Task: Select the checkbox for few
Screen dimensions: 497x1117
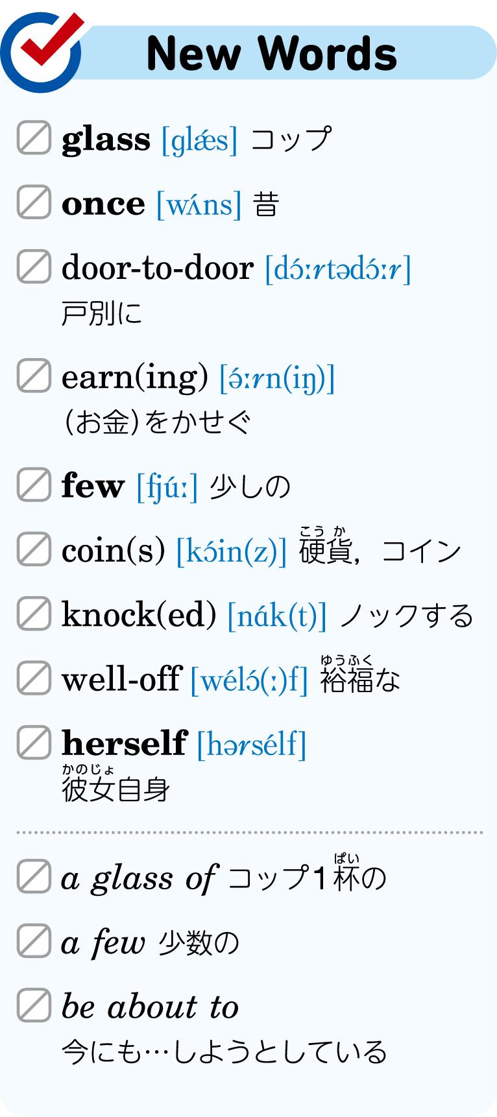Action: (34, 485)
